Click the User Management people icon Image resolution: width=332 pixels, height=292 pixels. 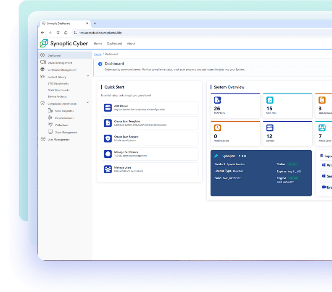[x=42, y=139]
